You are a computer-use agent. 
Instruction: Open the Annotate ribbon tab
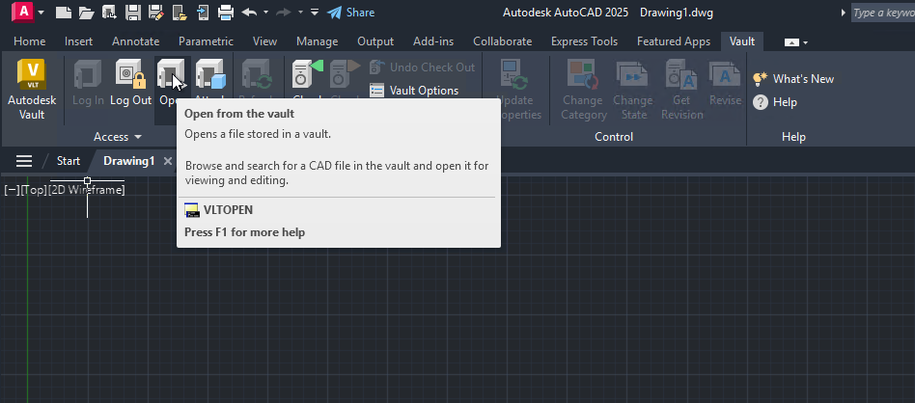(x=135, y=41)
